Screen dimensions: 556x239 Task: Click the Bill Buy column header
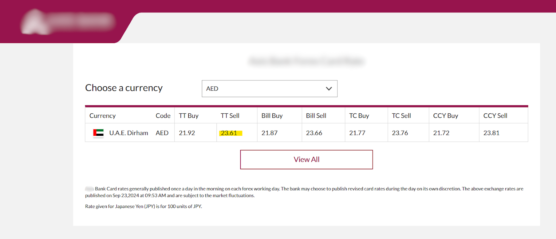click(x=272, y=116)
